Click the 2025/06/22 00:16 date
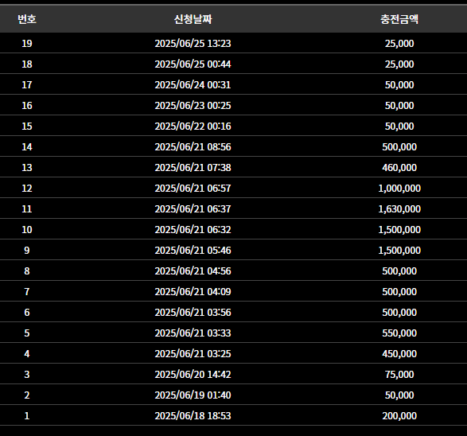 pos(193,127)
